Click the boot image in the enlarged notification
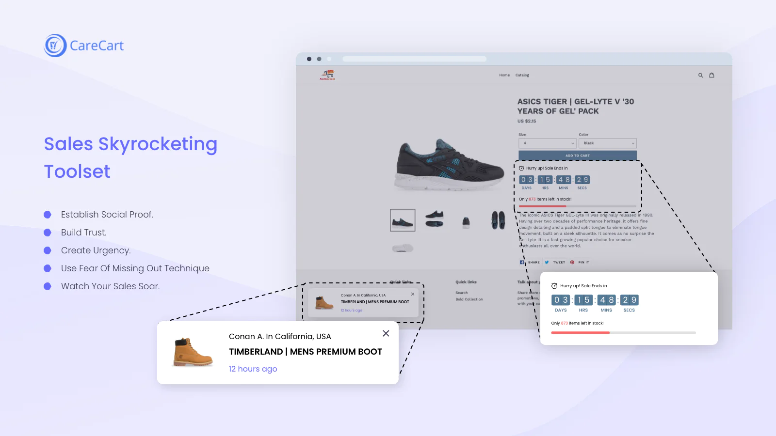The image size is (776, 436). point(193,352)
